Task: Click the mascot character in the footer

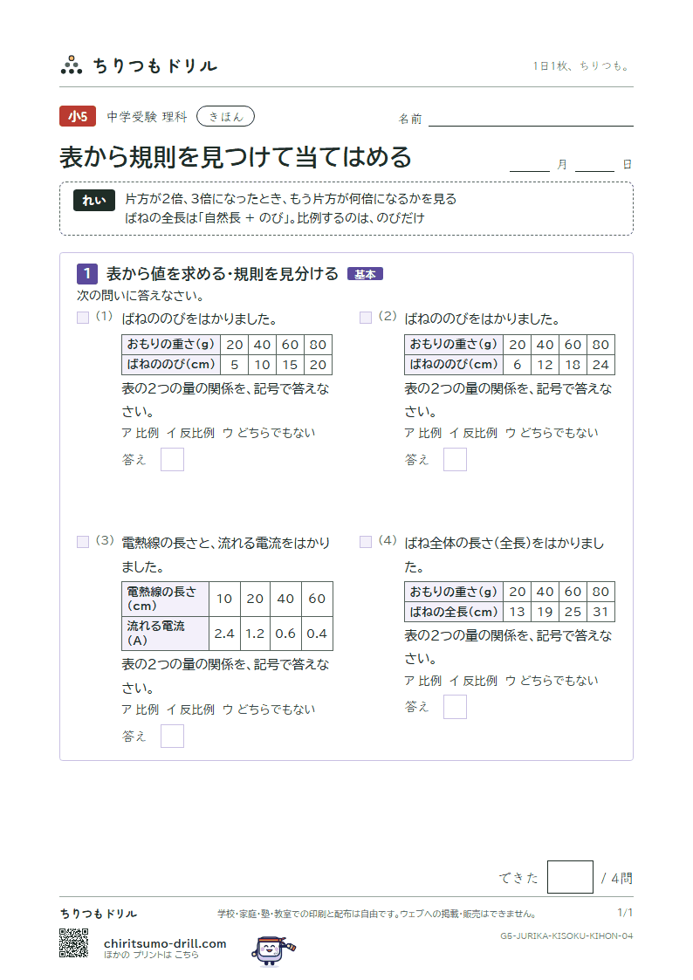Action: tap(273, 950)
